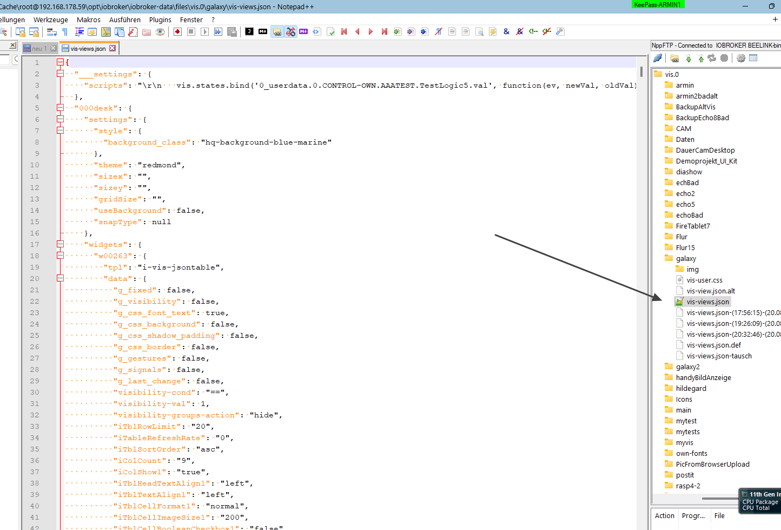Click NppFTP connect/disconnect icon
Screen dimensions: 781x530
[658, 58]
